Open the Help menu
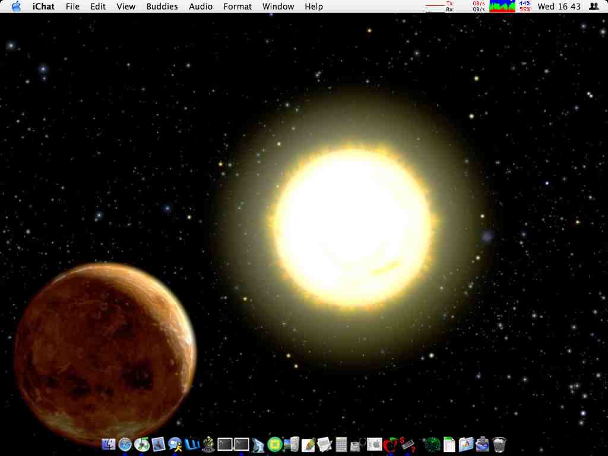Image resolution: width=608 pixels, height=456 pixels. (x=313, y=7)
